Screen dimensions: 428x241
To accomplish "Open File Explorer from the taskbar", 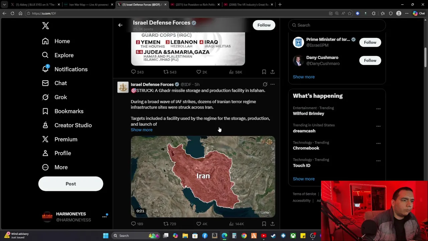I will click(x=185, y=236).
